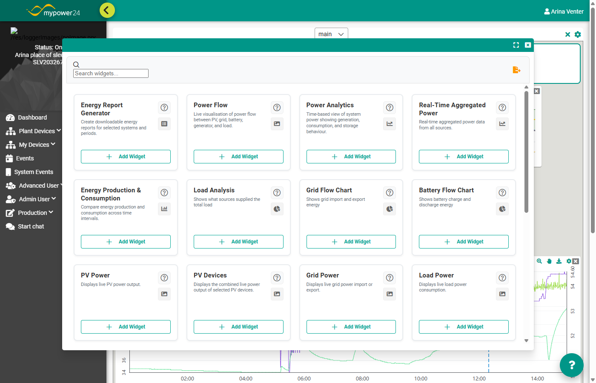This screenshot has width=596, height=383.
Task: Add the Grid Flow Chart widget
Action: coord(351,242)
